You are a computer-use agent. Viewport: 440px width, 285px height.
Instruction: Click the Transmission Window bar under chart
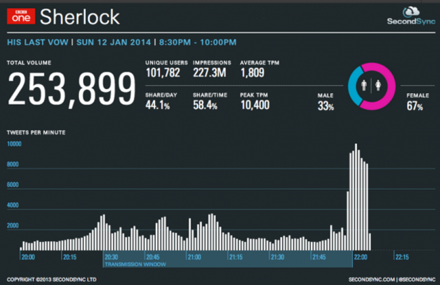[227, 261]
